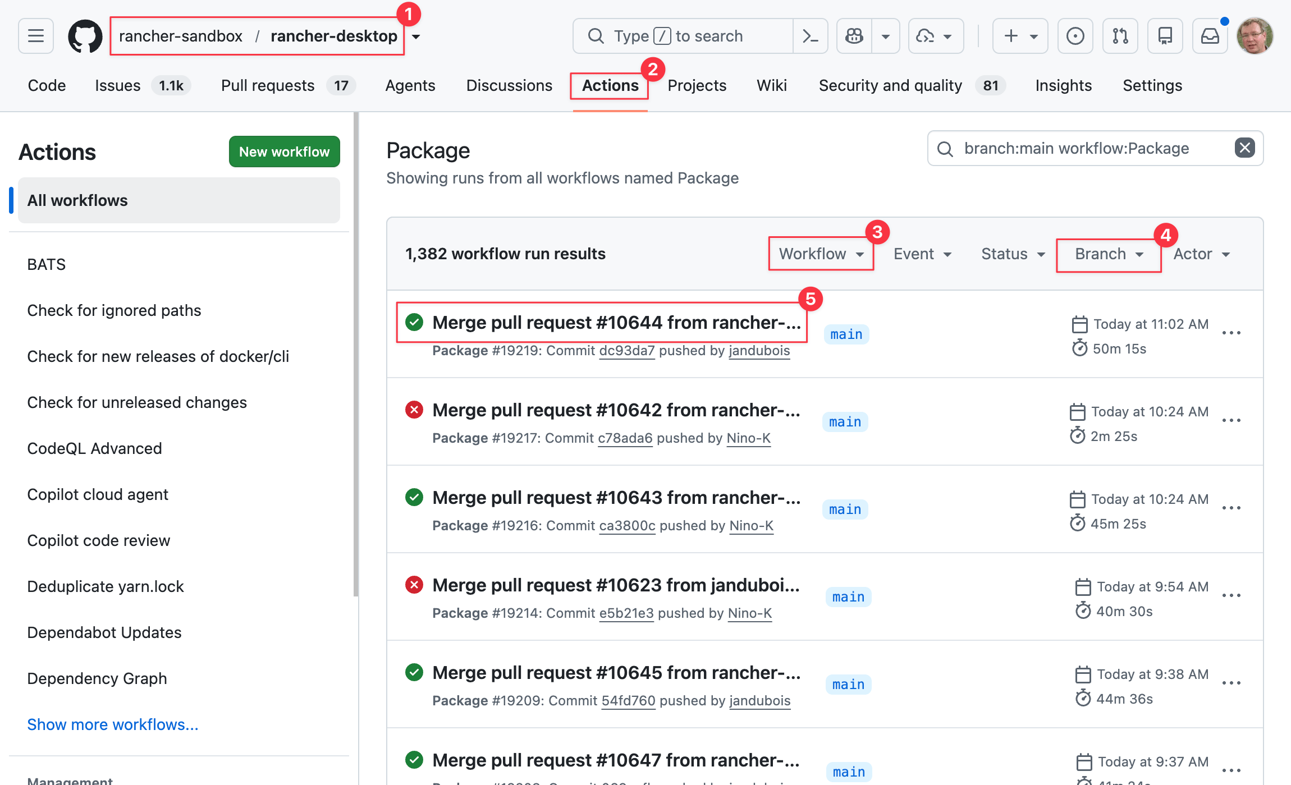The image size is (1291, 785).
Task: Select Check for ignored paths workflow
Action: coord(179,310)
